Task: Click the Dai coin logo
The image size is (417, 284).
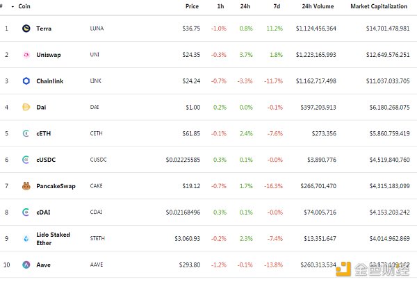Action: click(x=26, y=107)
